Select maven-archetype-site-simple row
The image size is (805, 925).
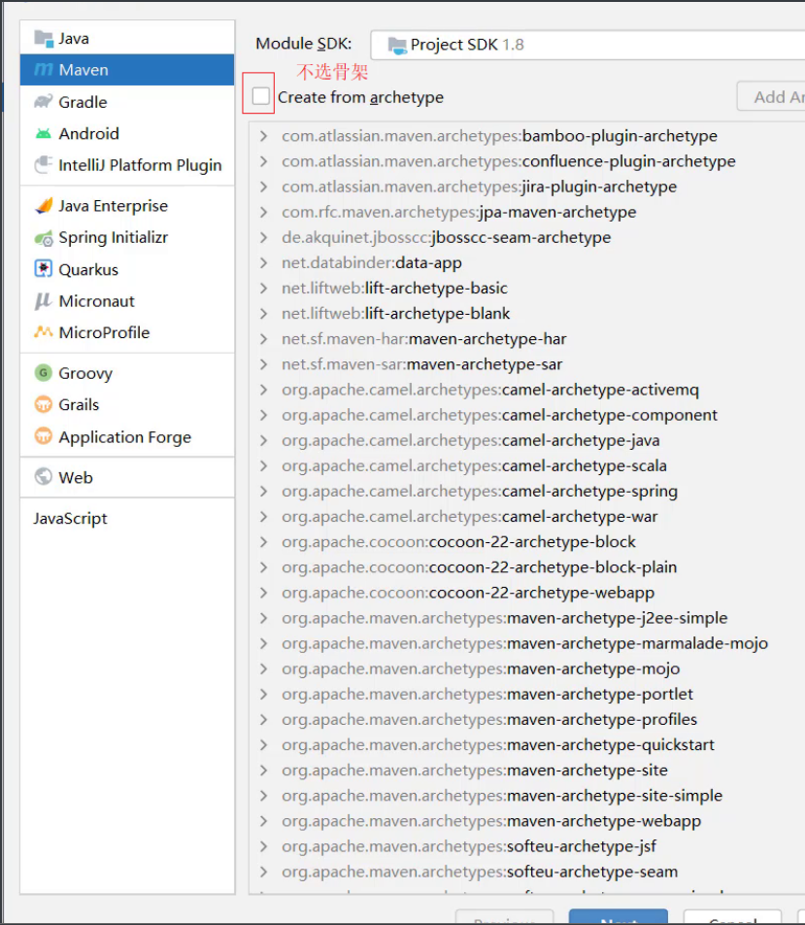527,796
